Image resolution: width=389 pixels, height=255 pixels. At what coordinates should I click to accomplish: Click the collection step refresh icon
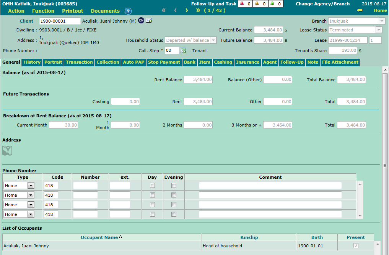click(x=183, y=51)
